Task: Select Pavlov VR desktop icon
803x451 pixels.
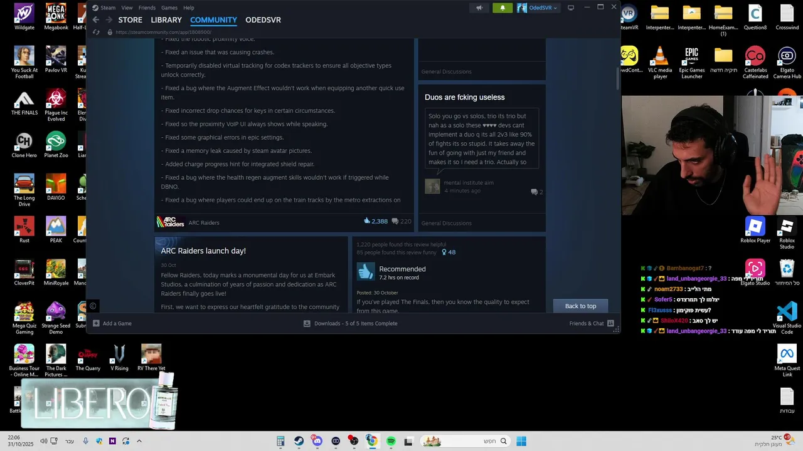Action: [56, 60]
